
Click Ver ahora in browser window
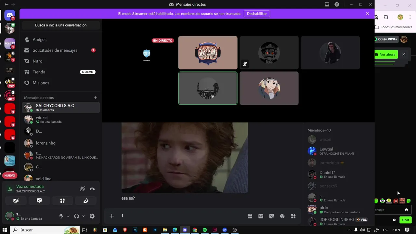386,55
